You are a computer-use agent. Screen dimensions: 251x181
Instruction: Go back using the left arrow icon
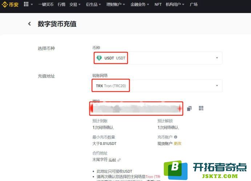[x=29, y=24]
